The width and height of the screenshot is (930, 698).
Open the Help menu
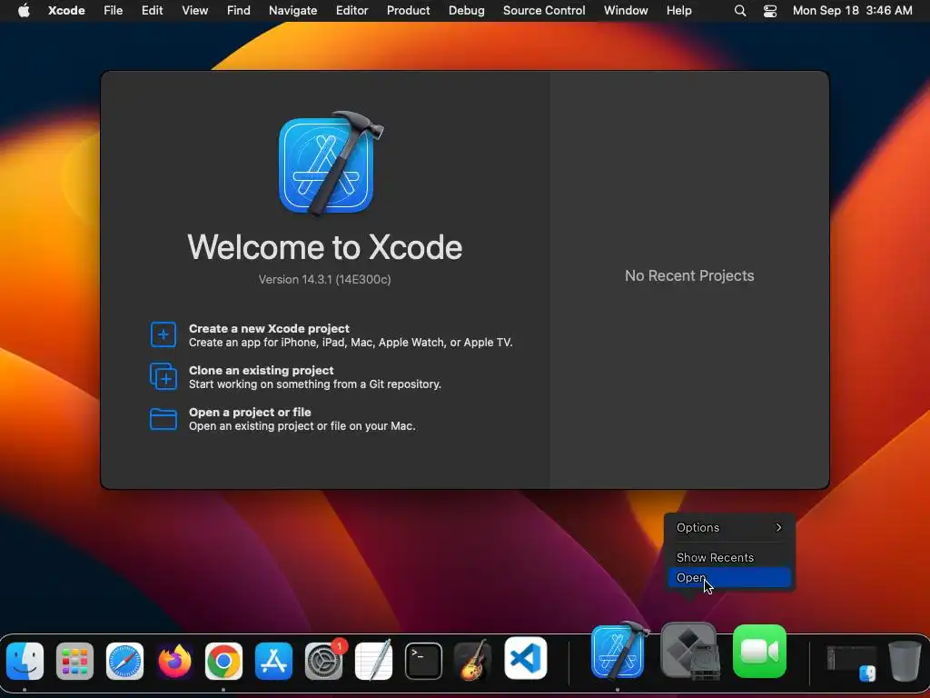point(678,10)
